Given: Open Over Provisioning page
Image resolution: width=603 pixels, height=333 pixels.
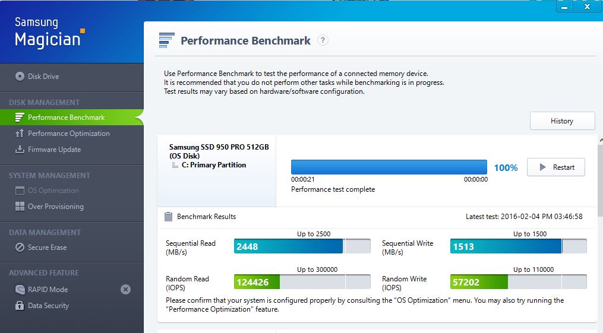Looking at the screenshot, I should coord(56,207).
